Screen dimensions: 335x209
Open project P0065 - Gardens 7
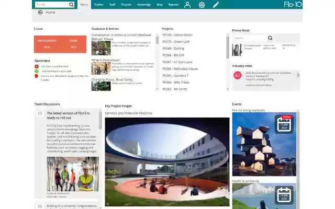pos(175,75)
